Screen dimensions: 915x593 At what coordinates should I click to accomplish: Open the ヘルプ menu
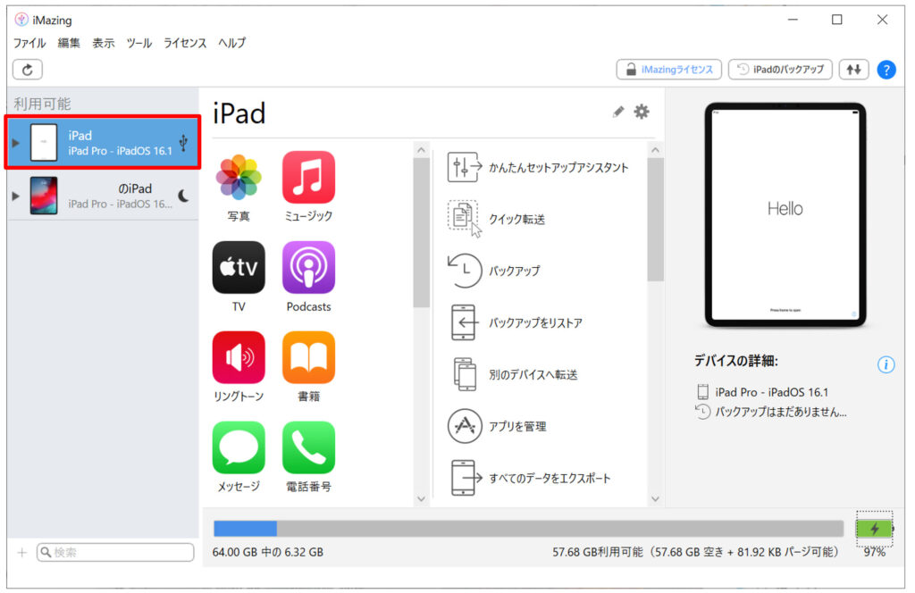click(231, 43)
